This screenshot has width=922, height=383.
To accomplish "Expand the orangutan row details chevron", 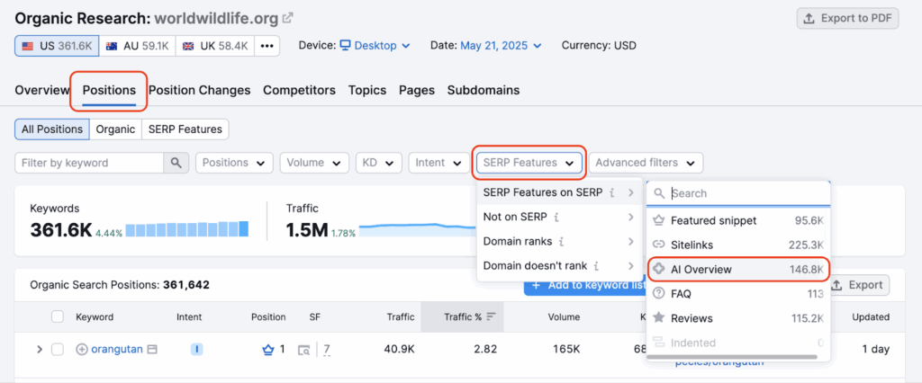I will (39, 350).
